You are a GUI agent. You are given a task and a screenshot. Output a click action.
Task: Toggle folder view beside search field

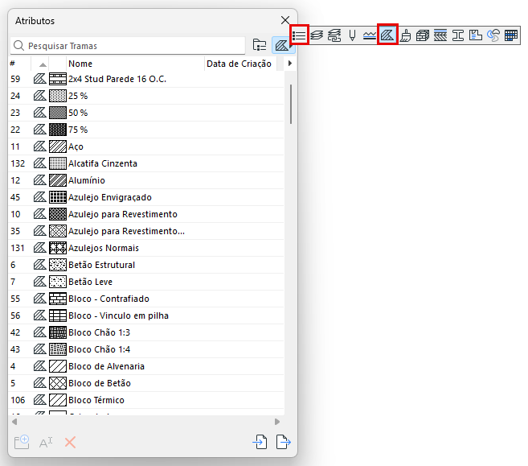coord(260,45)
